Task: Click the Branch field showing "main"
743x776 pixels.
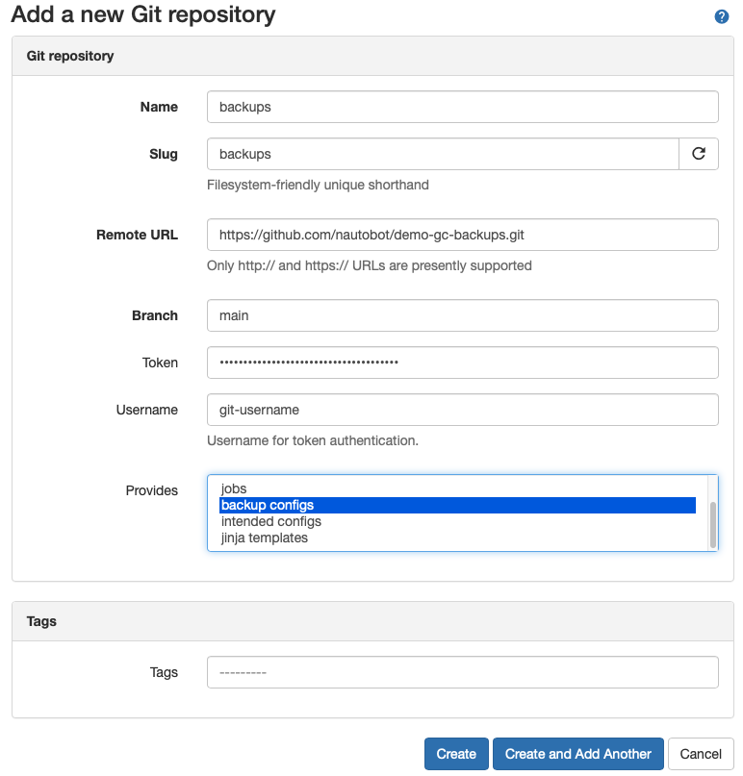Action: coord(462,315)
